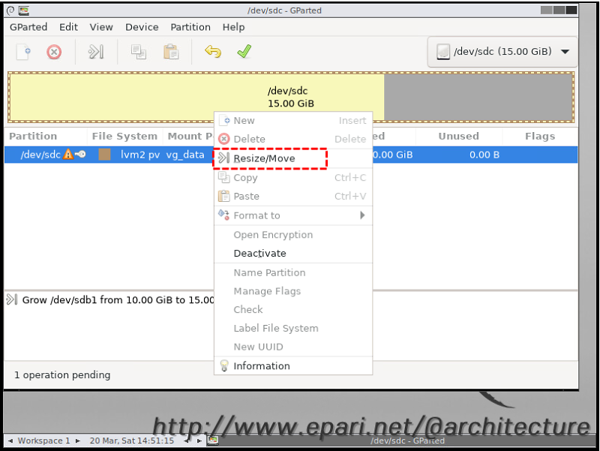600x451 pixels.
Task: Open the Help menu
Action: [x=233, y=27]
